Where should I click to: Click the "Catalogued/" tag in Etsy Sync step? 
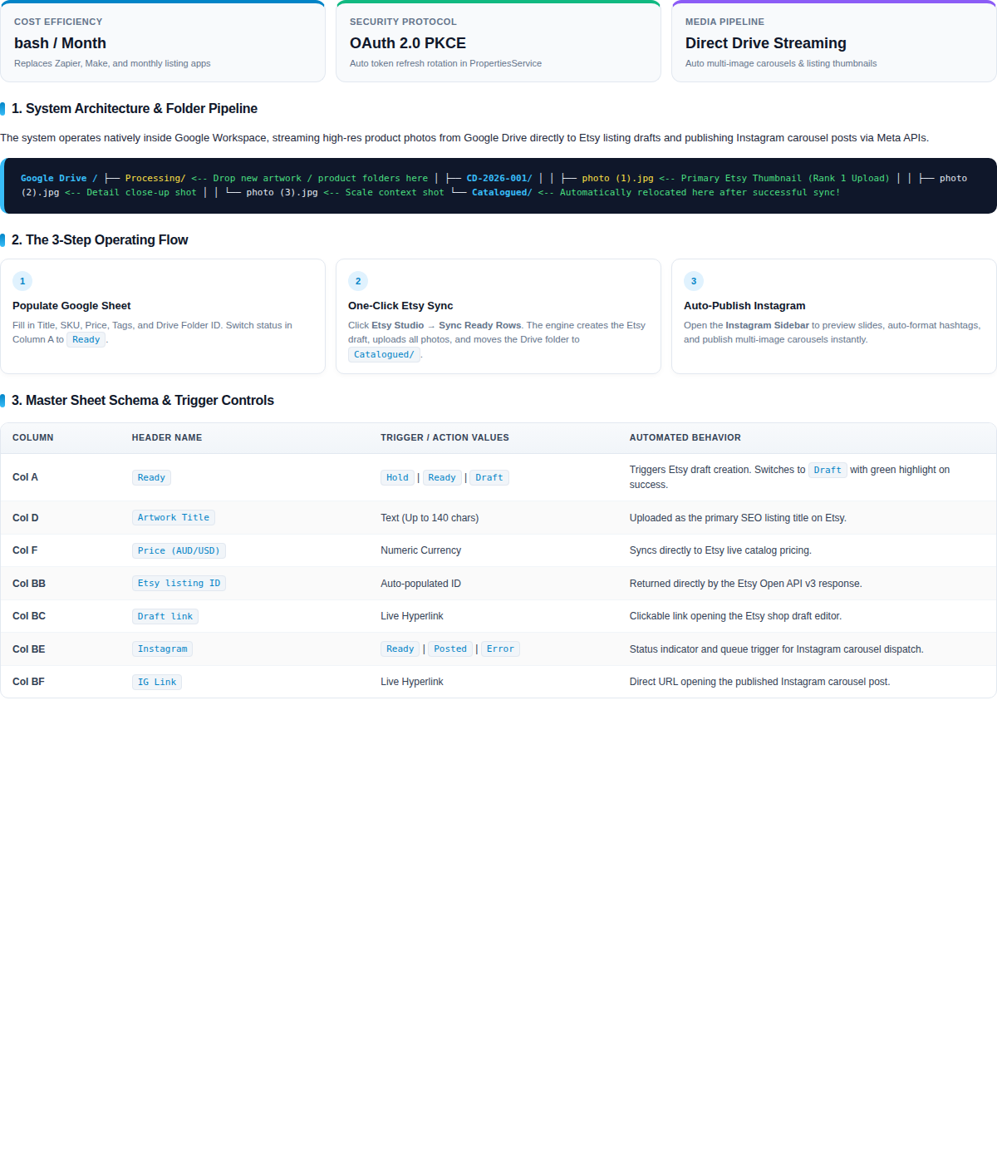coord(384,354)
